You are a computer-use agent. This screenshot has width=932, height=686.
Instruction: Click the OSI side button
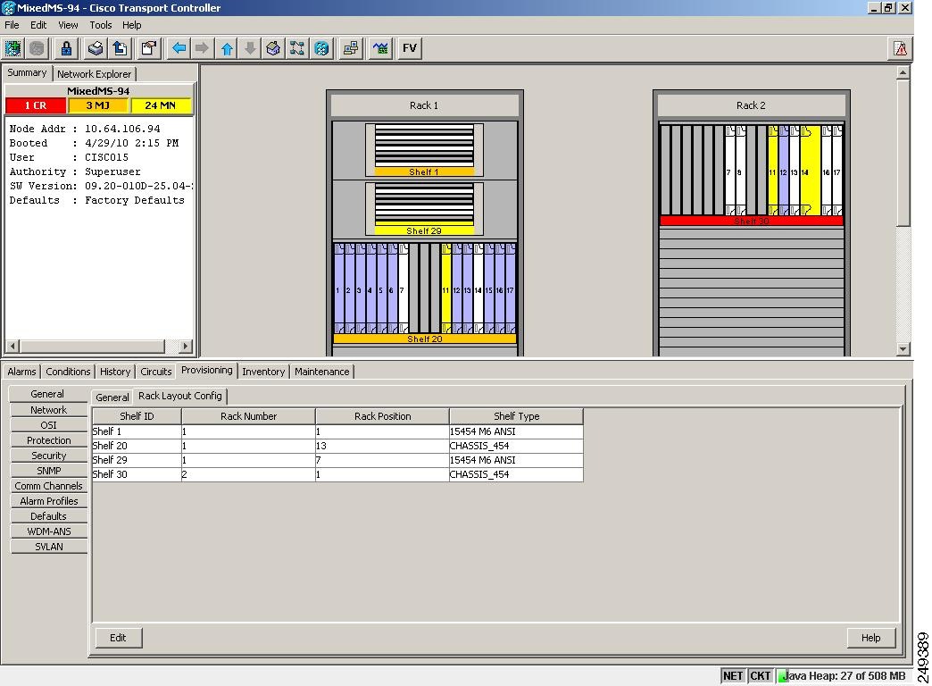(49, 425)
